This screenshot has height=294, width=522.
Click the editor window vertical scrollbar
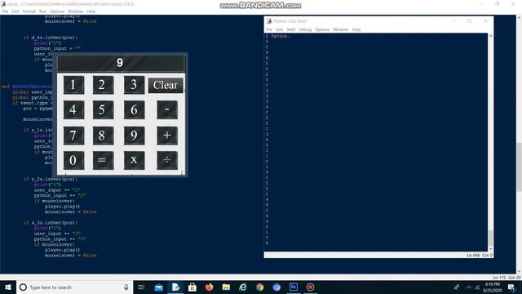click(x=519, y=167)
